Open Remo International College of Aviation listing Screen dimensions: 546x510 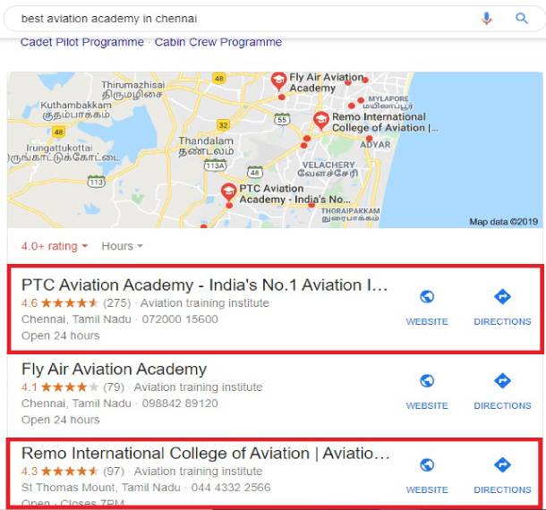pyautogui.click(x=205, y=453)
